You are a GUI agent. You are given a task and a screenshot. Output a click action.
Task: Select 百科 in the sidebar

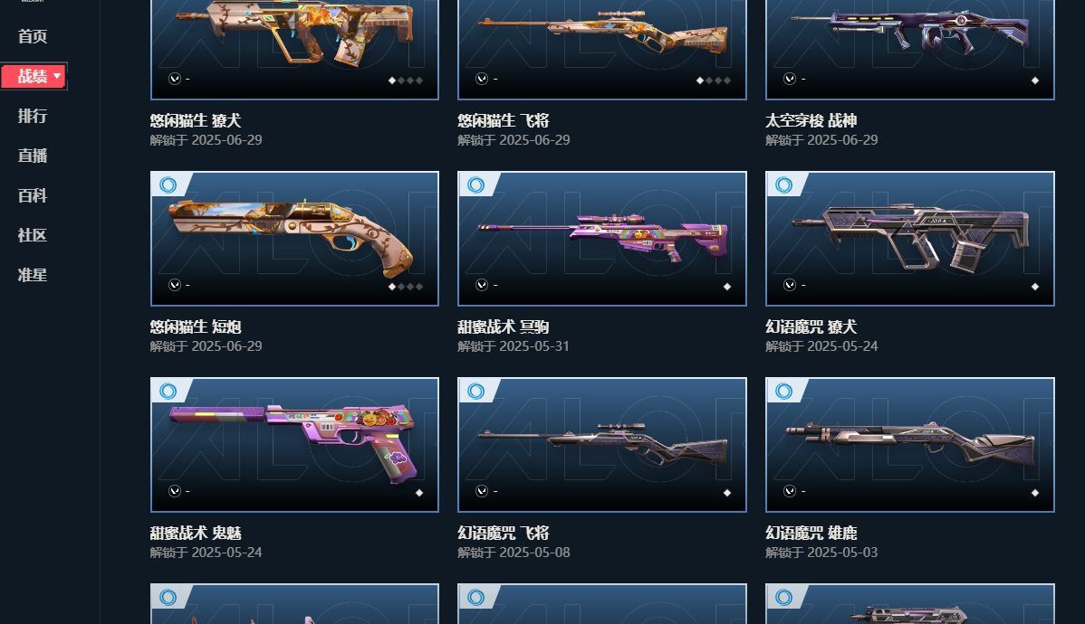pyautogui.click(x=33, y=195)
